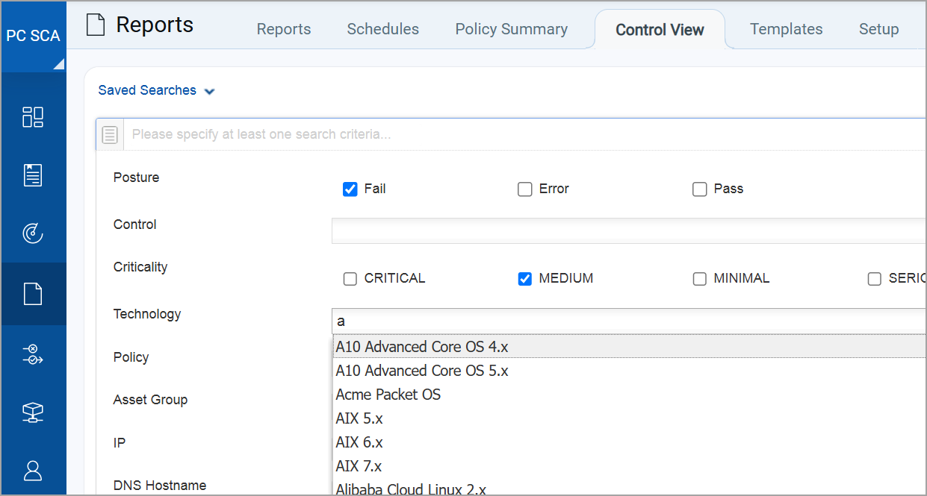927x496 pixels.
Task: Open the scans radar icon in sidebar
Action: (x=33, y=233)
